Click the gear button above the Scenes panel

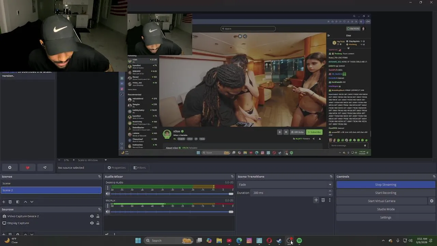pos(10,167)
